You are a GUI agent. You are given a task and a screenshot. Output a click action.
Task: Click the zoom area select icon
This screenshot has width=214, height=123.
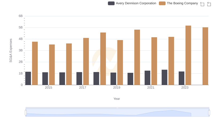(202, 4)
